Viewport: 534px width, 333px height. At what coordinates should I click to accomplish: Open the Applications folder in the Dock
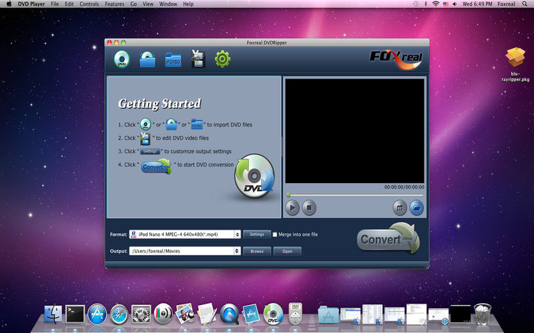[x=328, y=314]
